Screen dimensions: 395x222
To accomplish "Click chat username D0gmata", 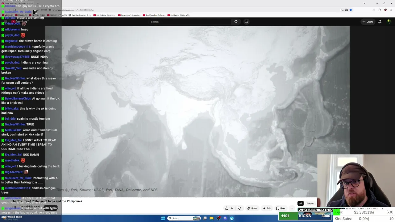I will 11,41.
